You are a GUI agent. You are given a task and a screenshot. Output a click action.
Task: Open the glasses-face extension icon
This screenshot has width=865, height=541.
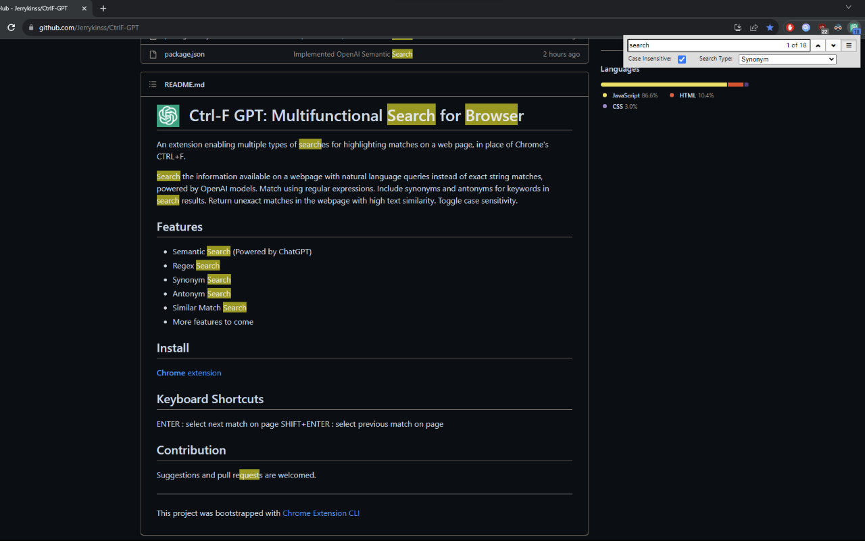[x=839, y=28]
